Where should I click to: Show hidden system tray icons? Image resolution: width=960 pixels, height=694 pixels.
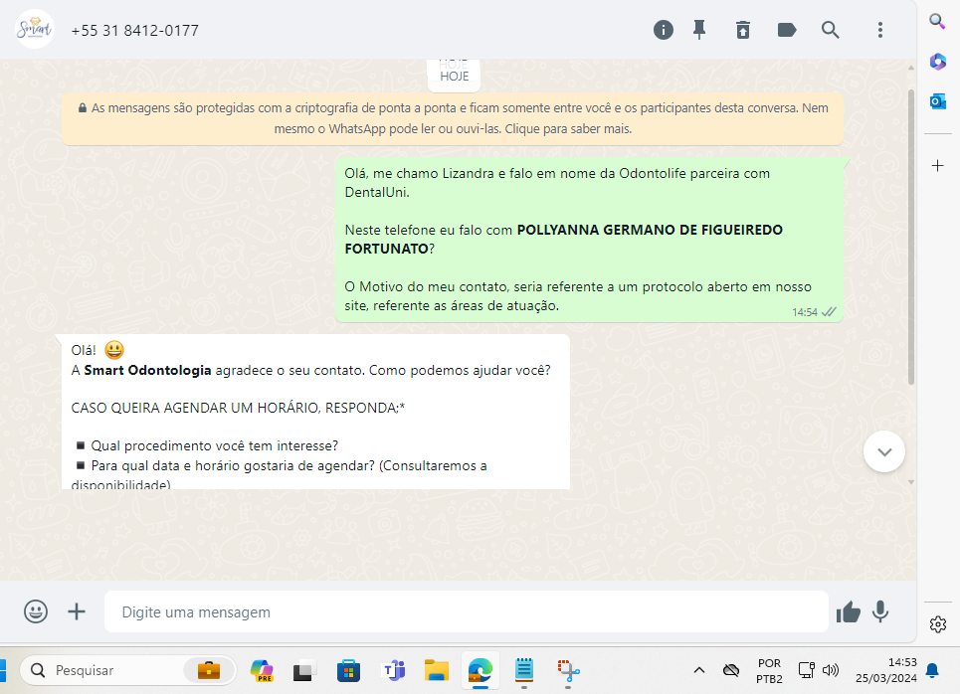(698, 670)
